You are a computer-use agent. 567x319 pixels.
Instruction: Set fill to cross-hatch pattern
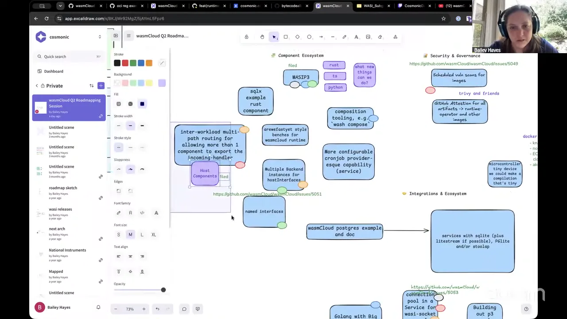pos(130,104)
